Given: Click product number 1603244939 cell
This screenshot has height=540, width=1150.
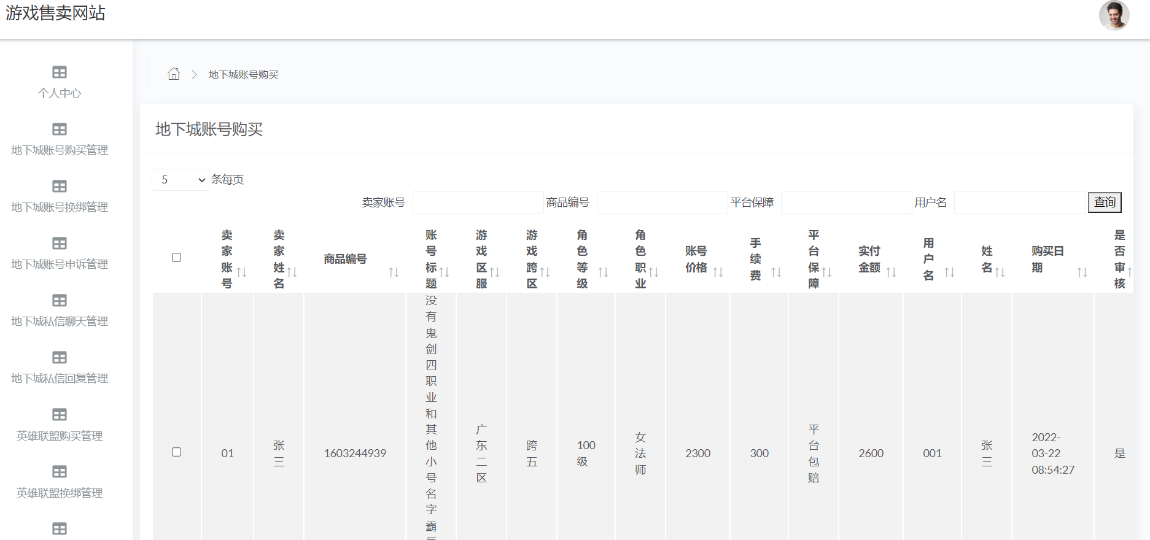Looking at the screenshot, I should click(355, 453).
